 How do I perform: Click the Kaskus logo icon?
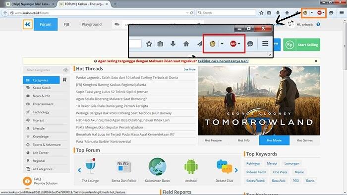click(27, 24)
